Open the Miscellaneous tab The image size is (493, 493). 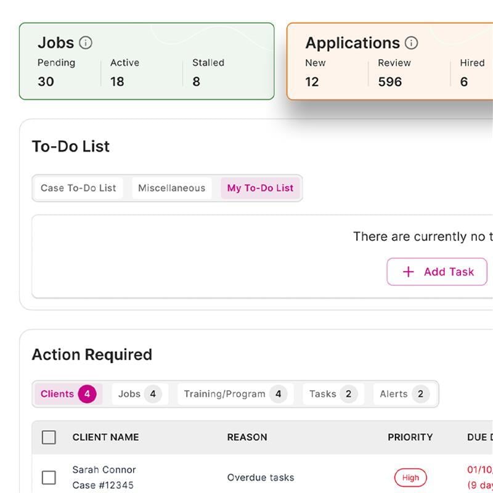pyautogui.click(x=171, y=189)
